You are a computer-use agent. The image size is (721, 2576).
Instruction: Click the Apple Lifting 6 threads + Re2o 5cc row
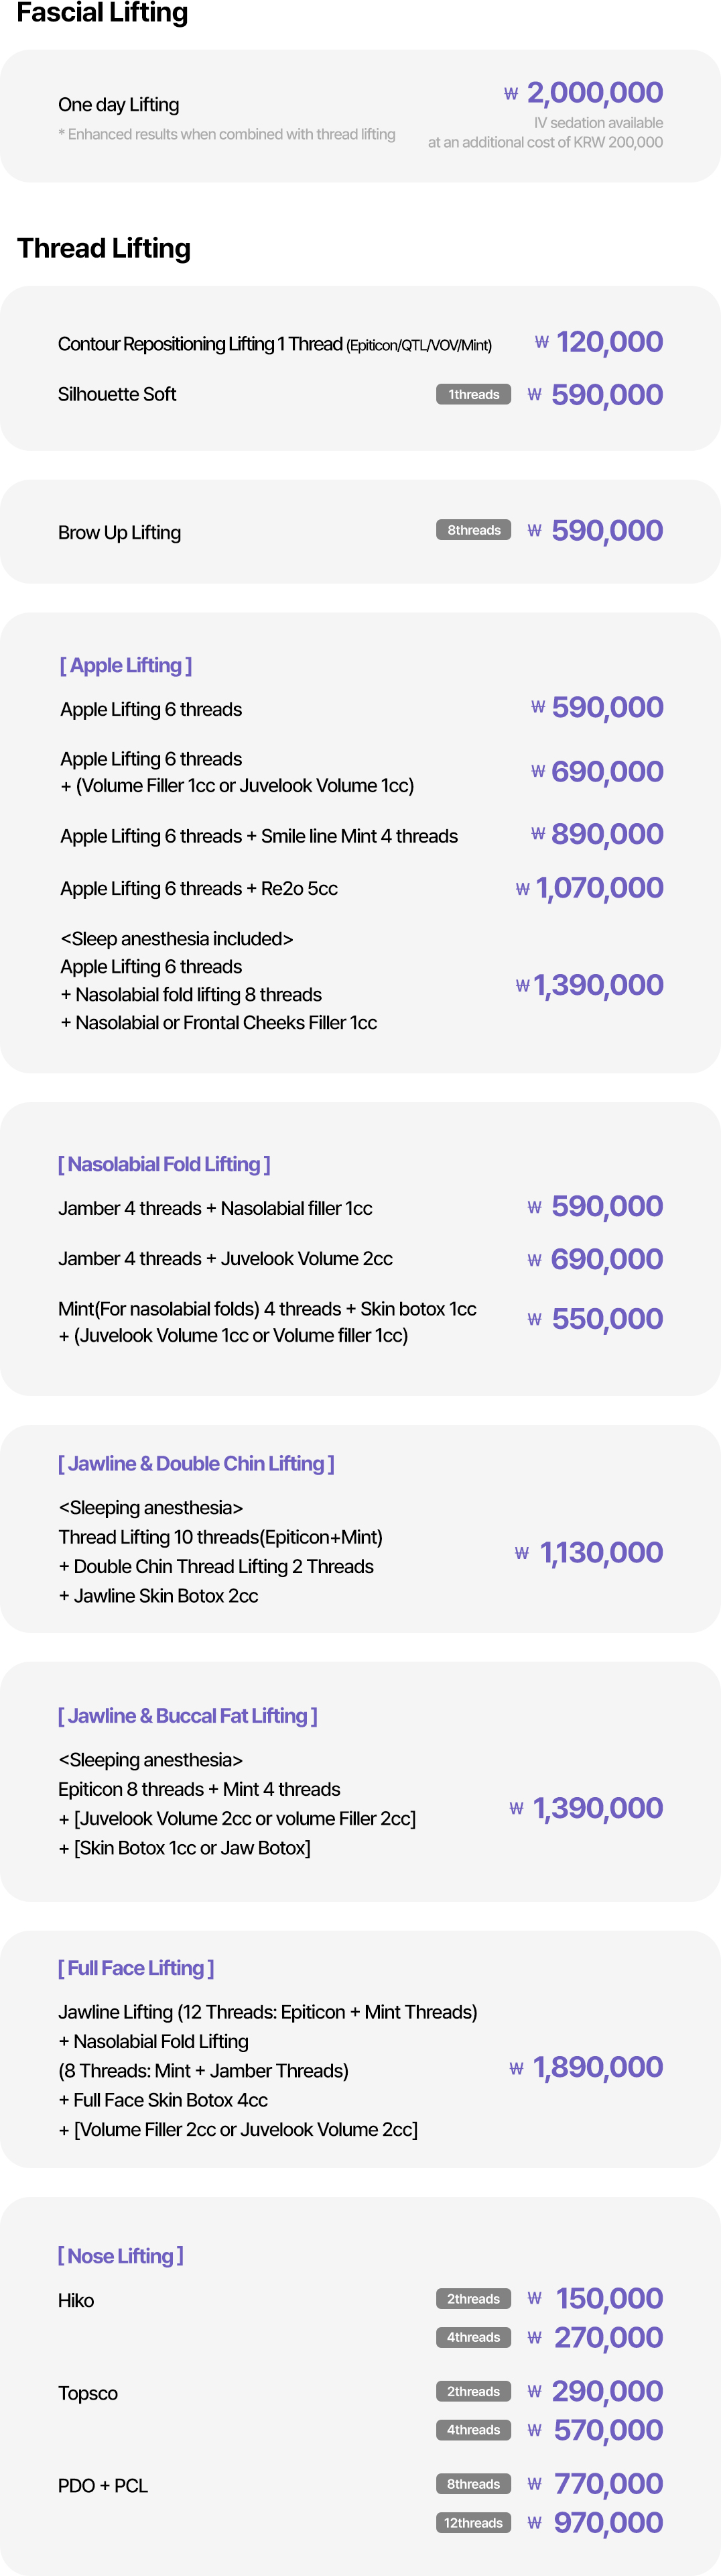click(x=360, y=888)
